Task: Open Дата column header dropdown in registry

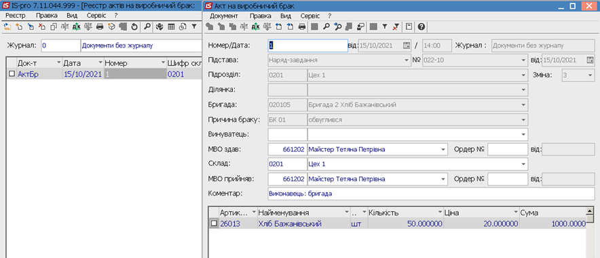Action: pos(100,62)
